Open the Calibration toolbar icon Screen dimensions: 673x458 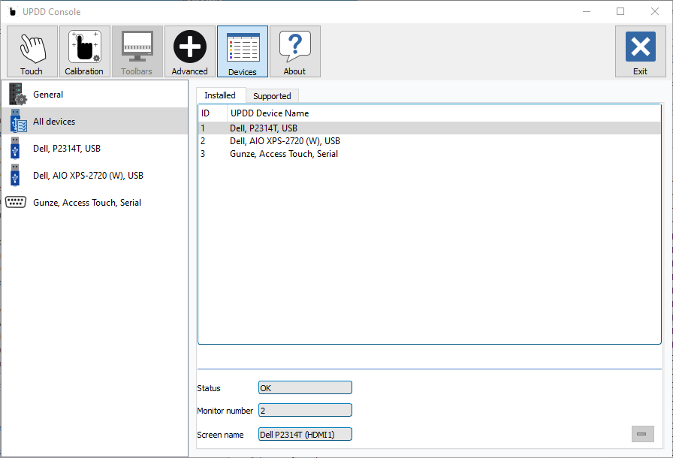point(85,52)
